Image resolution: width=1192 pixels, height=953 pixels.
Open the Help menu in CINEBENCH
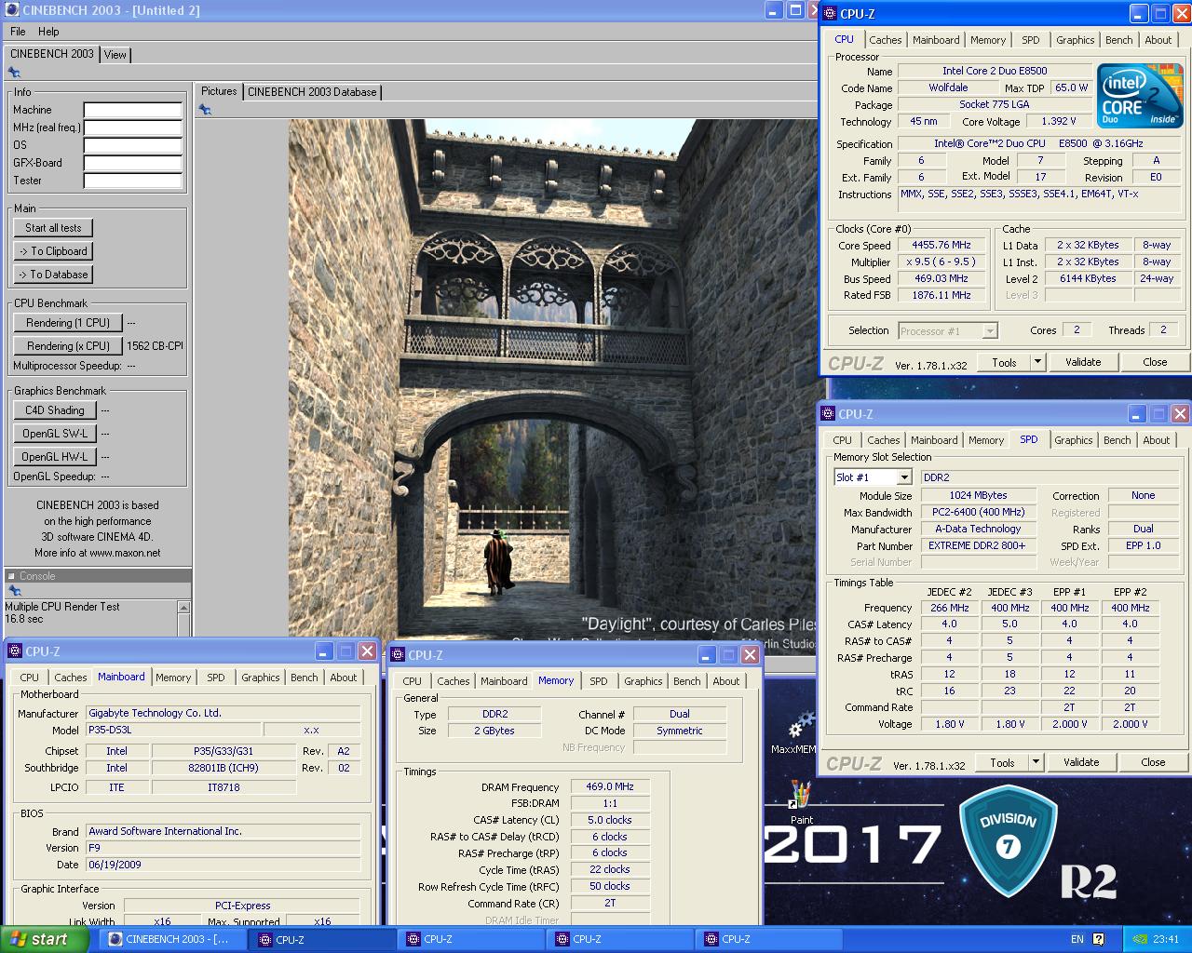48,31
